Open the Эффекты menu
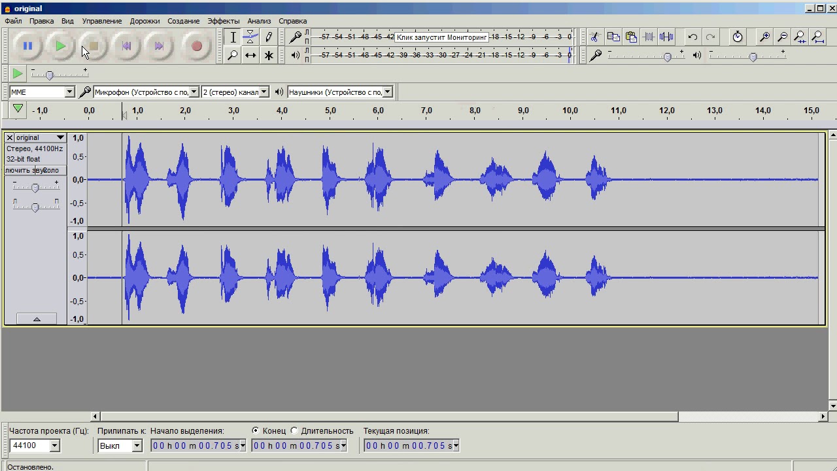 223,21
